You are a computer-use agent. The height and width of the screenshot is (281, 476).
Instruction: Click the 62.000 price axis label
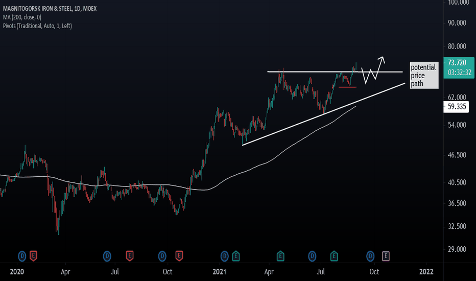[x=457, y=97]
